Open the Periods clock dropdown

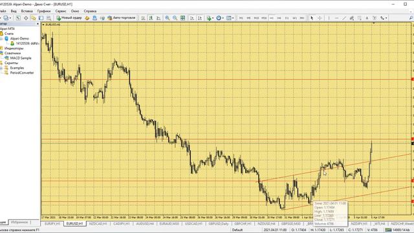point(220,18)
